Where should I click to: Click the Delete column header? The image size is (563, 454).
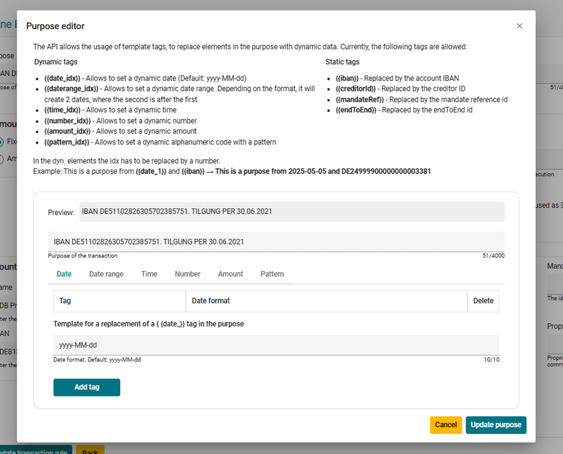483,301
